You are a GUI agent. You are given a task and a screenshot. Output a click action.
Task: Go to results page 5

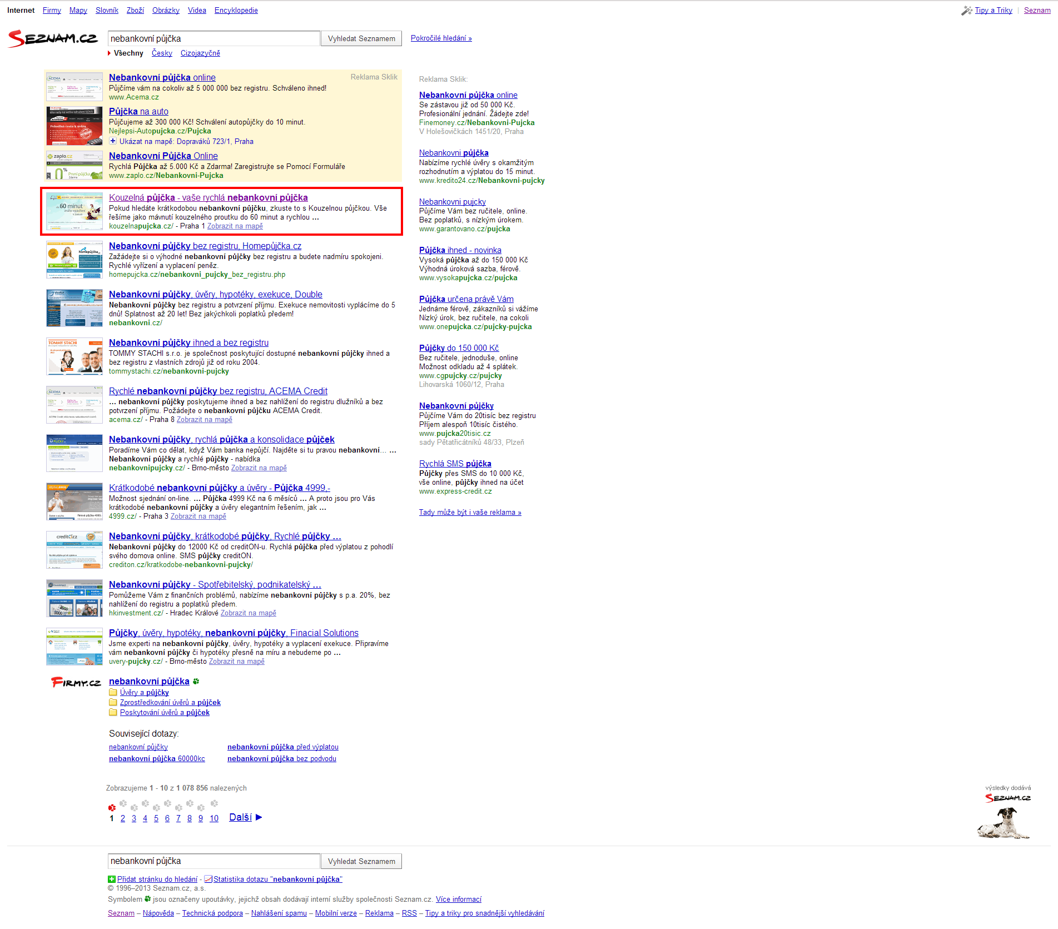point(156,818)
